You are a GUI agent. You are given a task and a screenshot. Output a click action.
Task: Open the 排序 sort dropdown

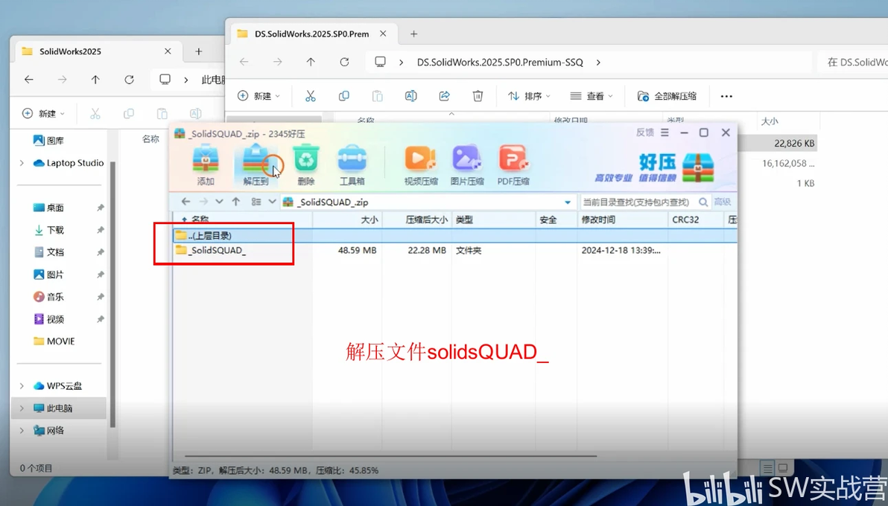pos(529,96)
